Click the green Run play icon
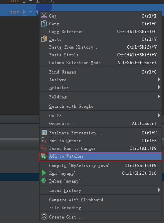This screenshot has width=164, height=223. tap(44, 173)
